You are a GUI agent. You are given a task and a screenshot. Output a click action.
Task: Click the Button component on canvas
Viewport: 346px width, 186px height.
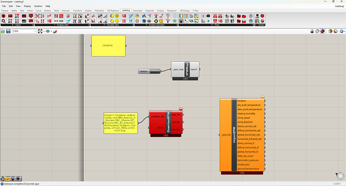(149, 71)
